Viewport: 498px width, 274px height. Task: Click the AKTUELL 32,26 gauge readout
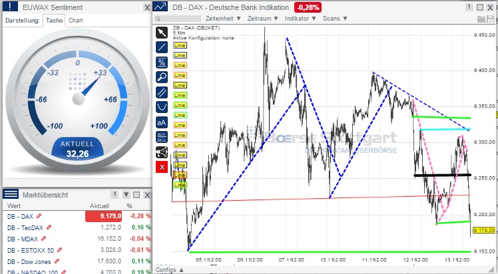pyautogui.click(x=77, y=149)
